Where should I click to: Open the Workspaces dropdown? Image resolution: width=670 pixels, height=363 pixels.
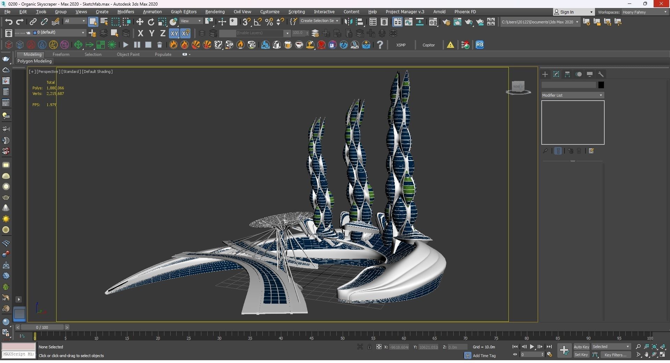pos(645,12)
